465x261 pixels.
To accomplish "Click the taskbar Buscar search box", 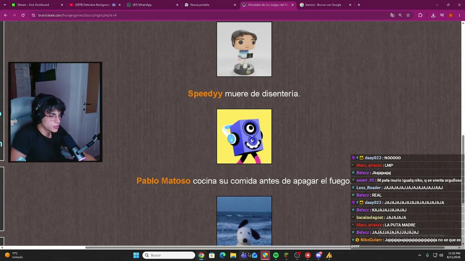I will point(169,255).
